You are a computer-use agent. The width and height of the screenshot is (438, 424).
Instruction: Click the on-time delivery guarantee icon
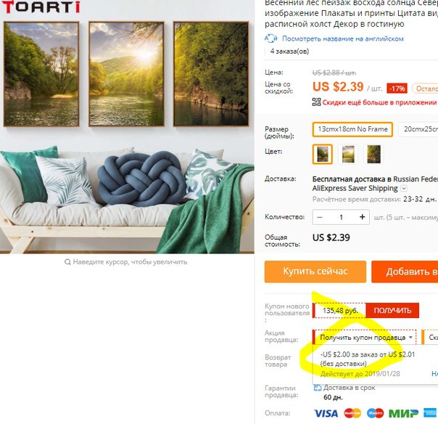[x=318, y=388]
